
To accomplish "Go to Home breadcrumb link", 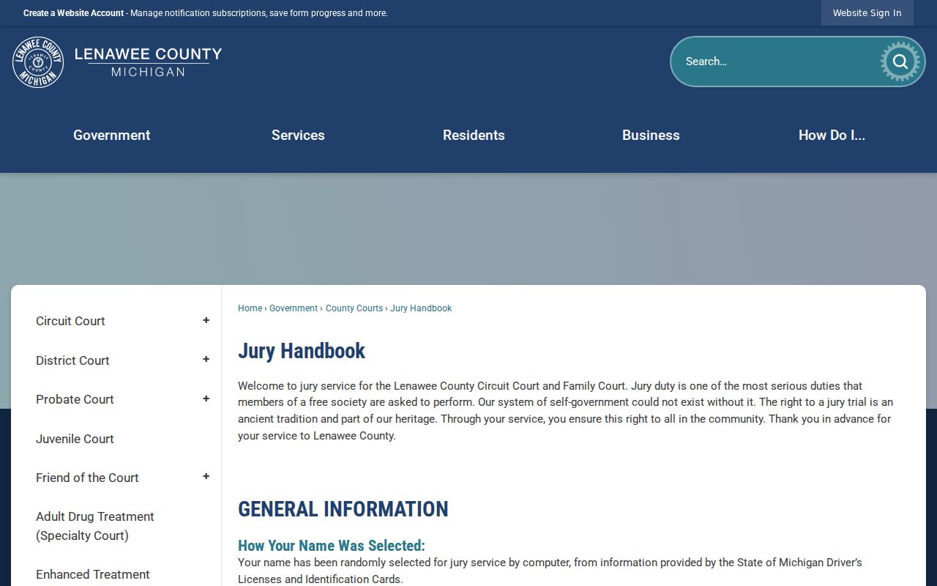I will pos(250,308).
